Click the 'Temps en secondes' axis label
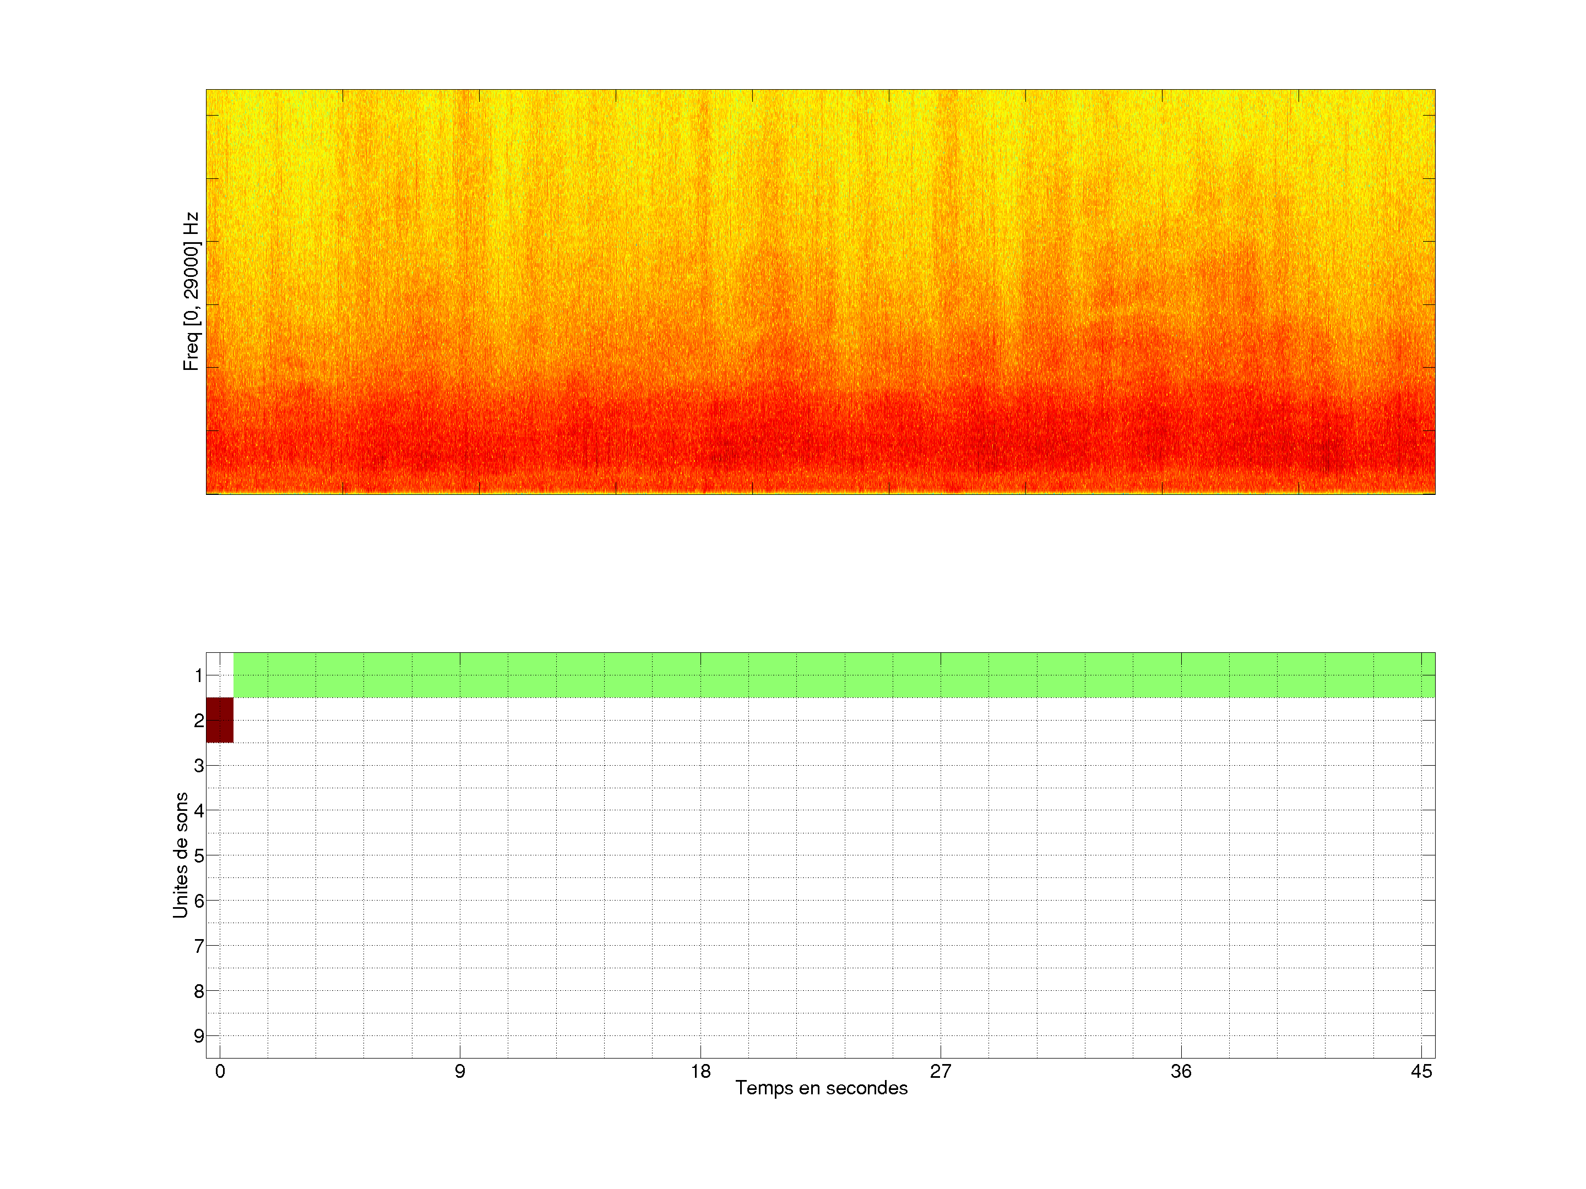Image resolution: width=1586 pixels, height=1189 pixels. [821, 1088]
